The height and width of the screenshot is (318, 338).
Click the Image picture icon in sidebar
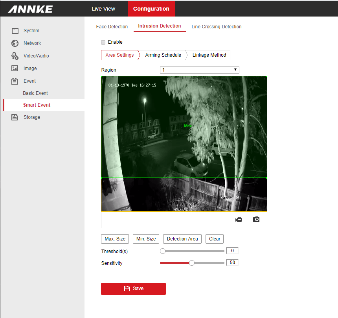click(x=15, y=68)
